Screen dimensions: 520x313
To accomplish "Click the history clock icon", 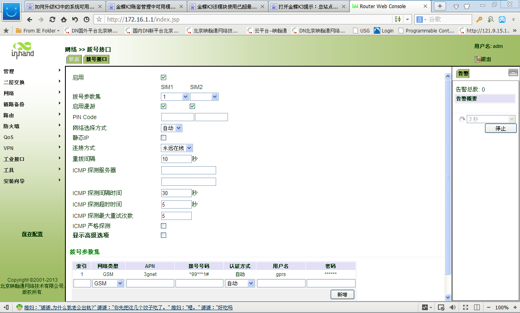I will pos(87,20).
